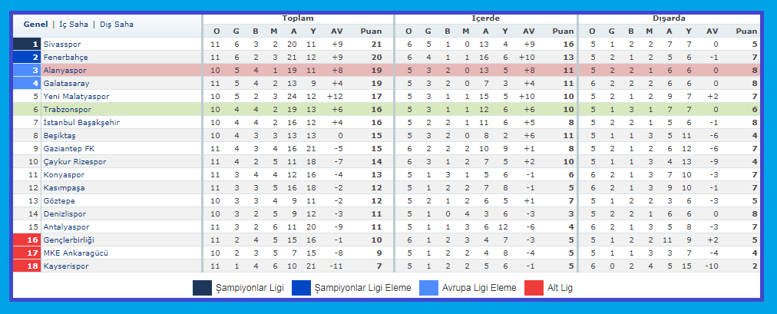
Task: Click the light blue Avrupa Ligi Eleme swatch
Action: [x=428, y=288]
